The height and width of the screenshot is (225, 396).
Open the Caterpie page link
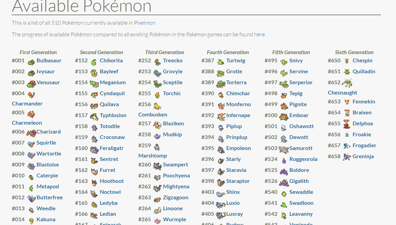(47, 176)
